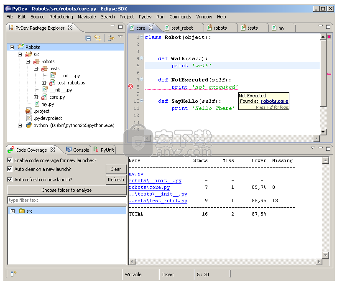Open ..ests\test_robot.py coverage link
Viewport: 337px width, 282px height.
pos(158,201)
